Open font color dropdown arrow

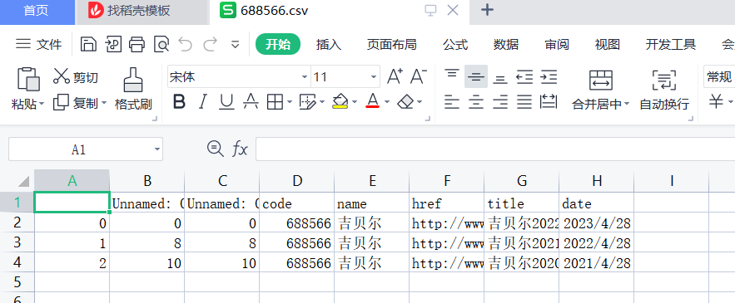click(387, 101)
